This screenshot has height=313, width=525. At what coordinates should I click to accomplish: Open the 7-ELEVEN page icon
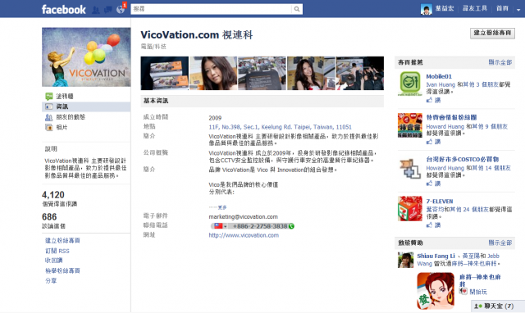[410, 209]
